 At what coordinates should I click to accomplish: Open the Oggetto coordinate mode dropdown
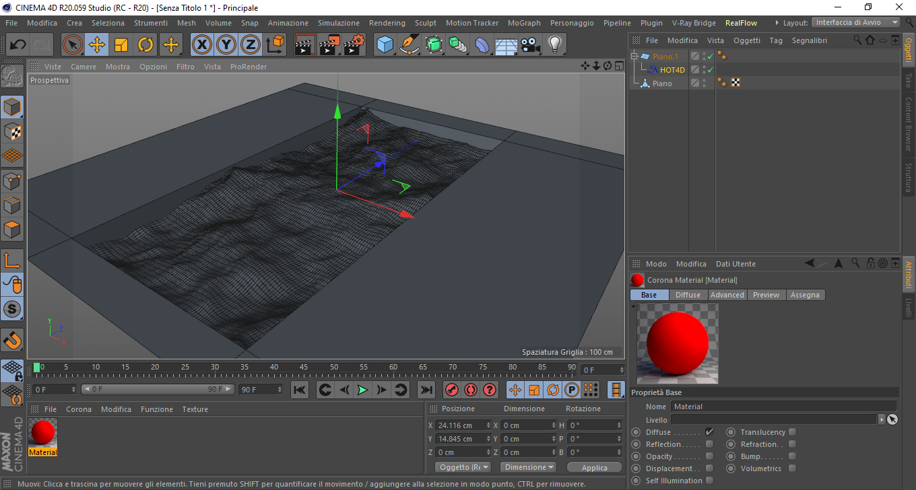[x=463, y=467]
